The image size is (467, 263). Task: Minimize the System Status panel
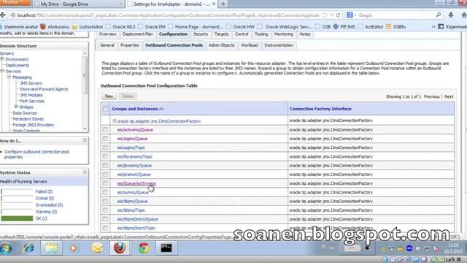(x=85, y=172)
